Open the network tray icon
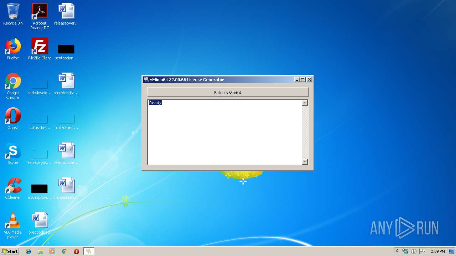Screen dimensions: 456x256 point(405,251)
